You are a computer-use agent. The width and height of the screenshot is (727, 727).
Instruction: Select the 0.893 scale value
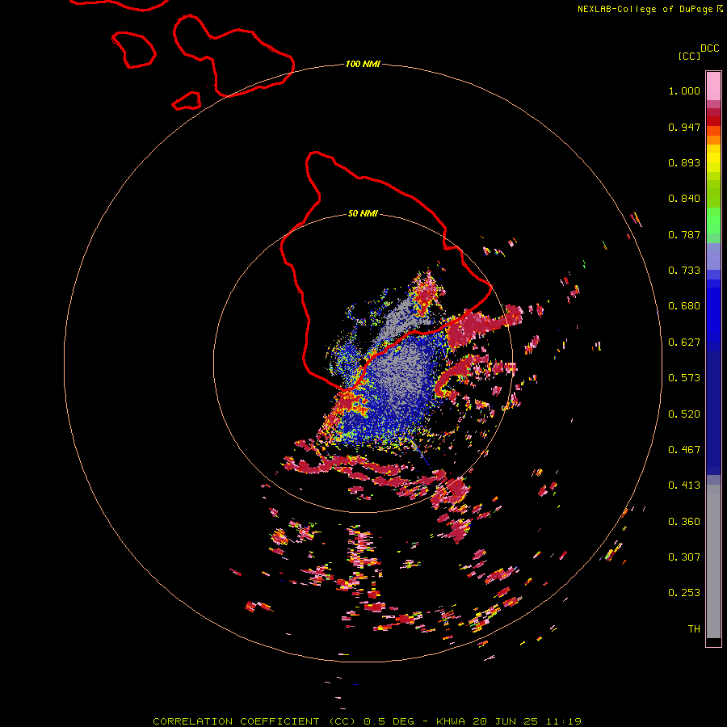click(x=684, y=162)
